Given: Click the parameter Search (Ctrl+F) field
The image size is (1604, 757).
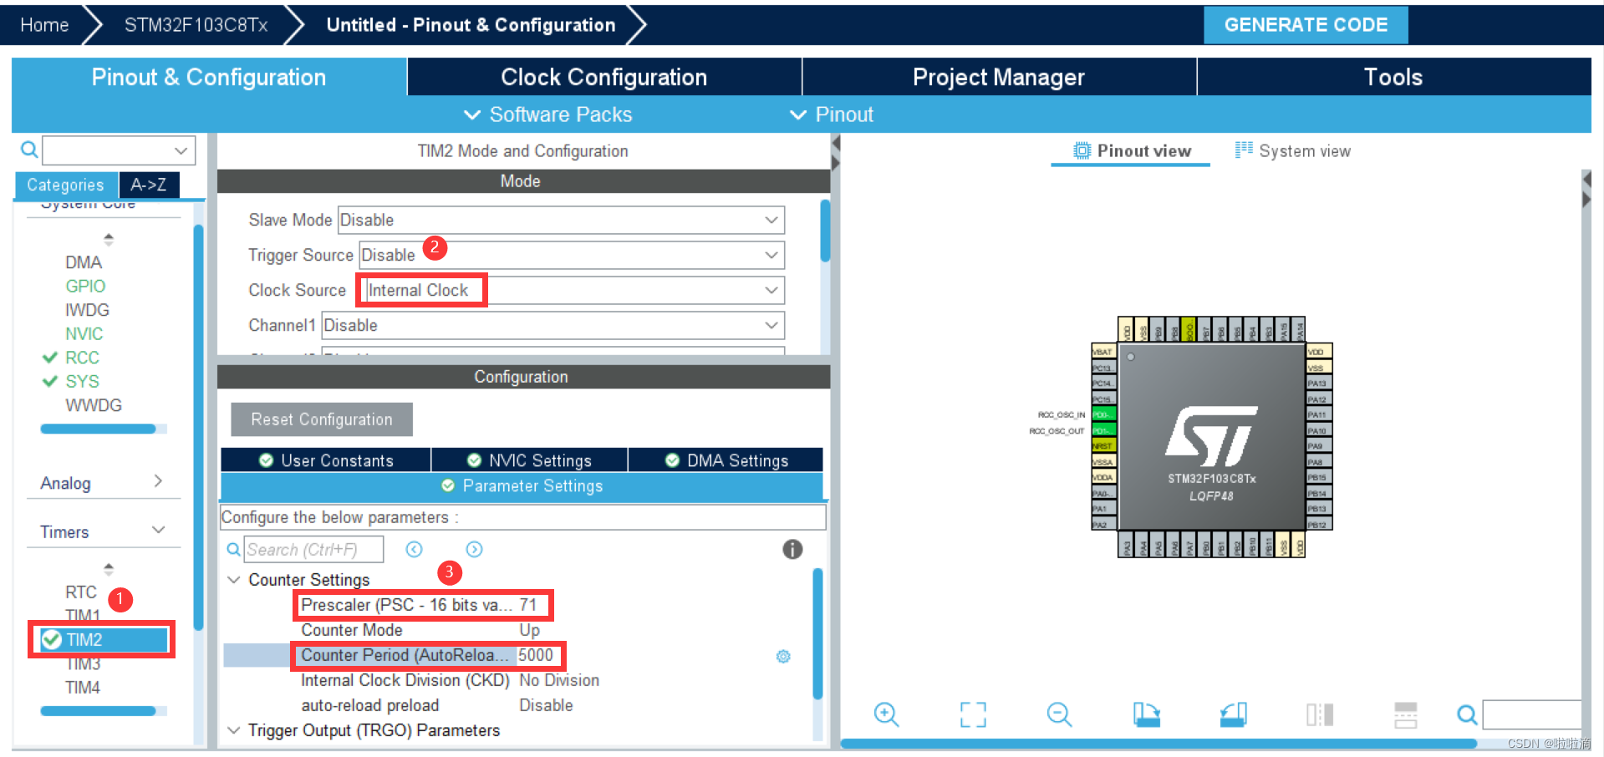Looking at the screenshot, I should (314, 549).
